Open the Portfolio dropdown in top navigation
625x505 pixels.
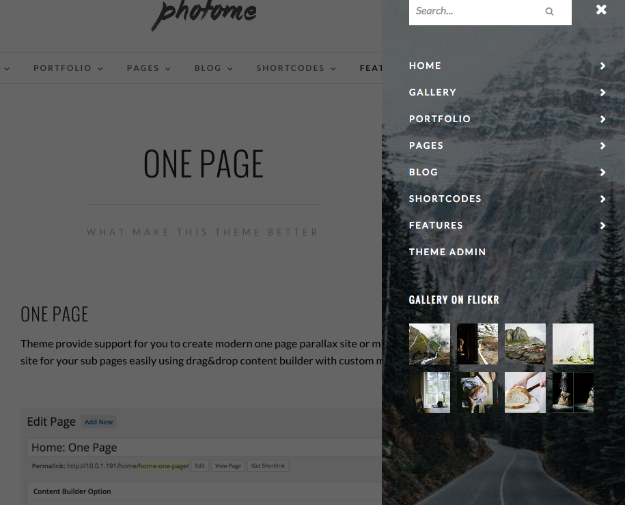click(x=68, y=68)
